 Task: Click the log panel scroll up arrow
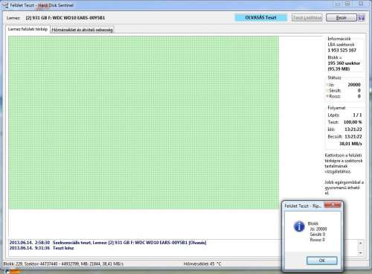pyautogui.click(x=361, y=243)
